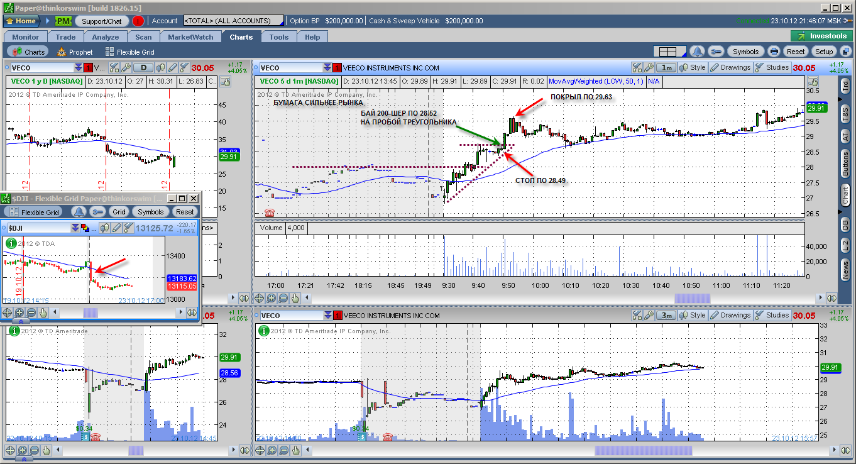Open the Setup menu button
Viewport: 856px width, 464px height.
(824, 52)
